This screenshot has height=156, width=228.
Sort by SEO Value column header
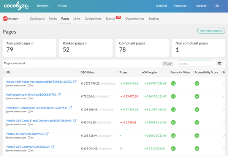(x=87, y=72)
